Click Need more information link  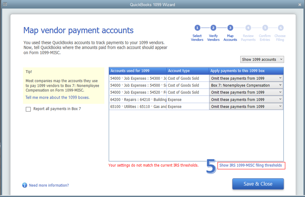click(49, 185)
